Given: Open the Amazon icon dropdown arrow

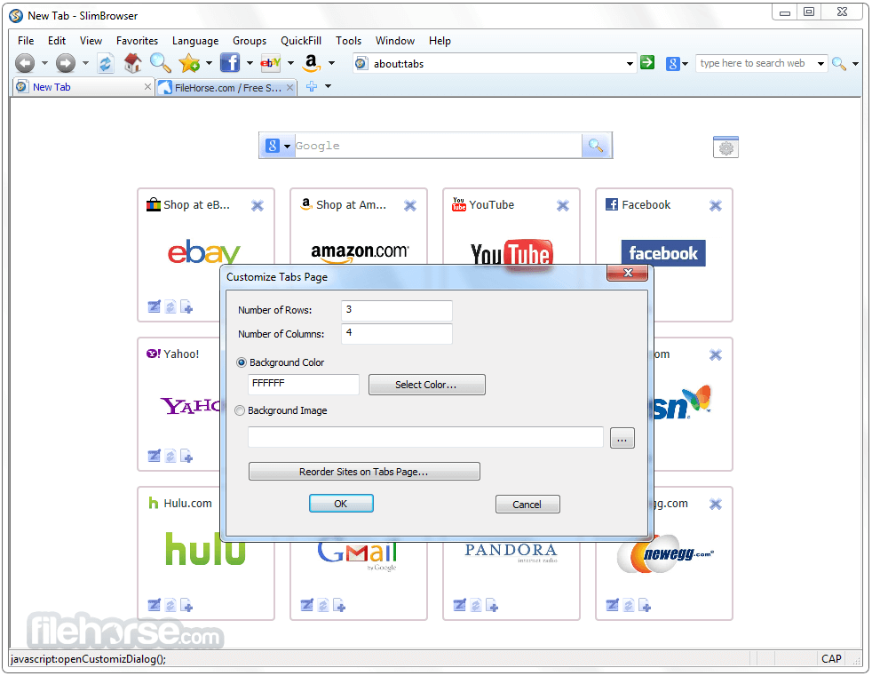Looking at the screenshot, I should click(331, 63).
